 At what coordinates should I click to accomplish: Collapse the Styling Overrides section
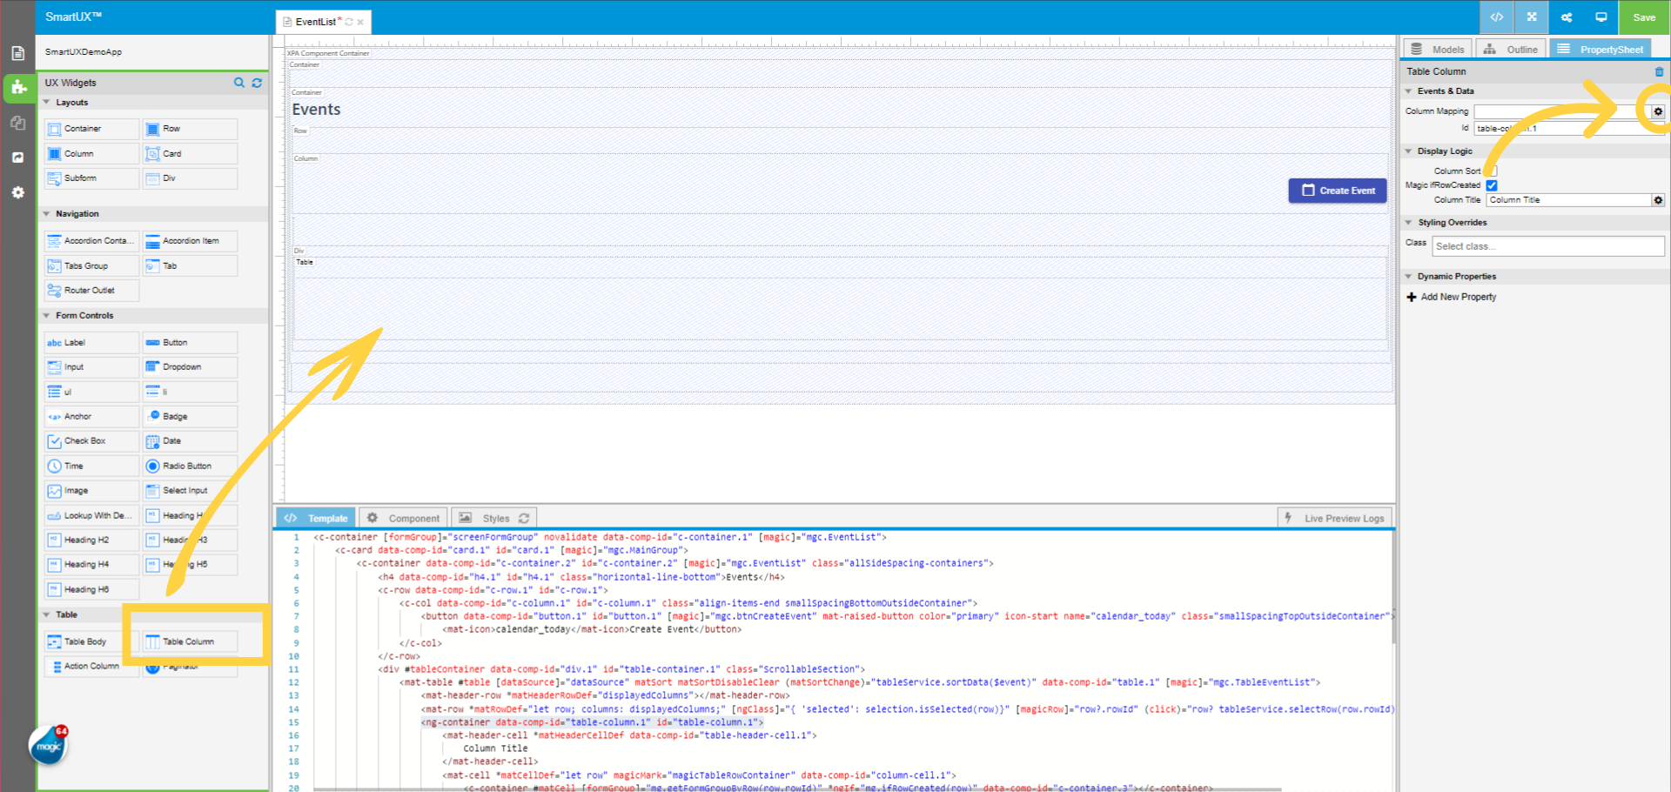point(1410,222)
